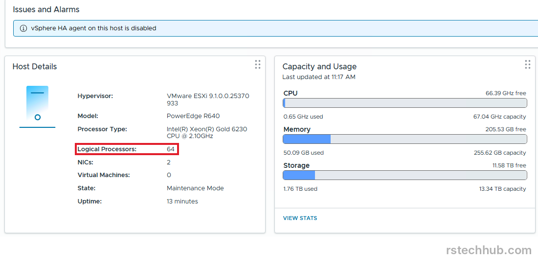The width and height of the screenshot is (538, 261).
Task: Select the 67.04 GHz capacity value
Action: (499, 117)
